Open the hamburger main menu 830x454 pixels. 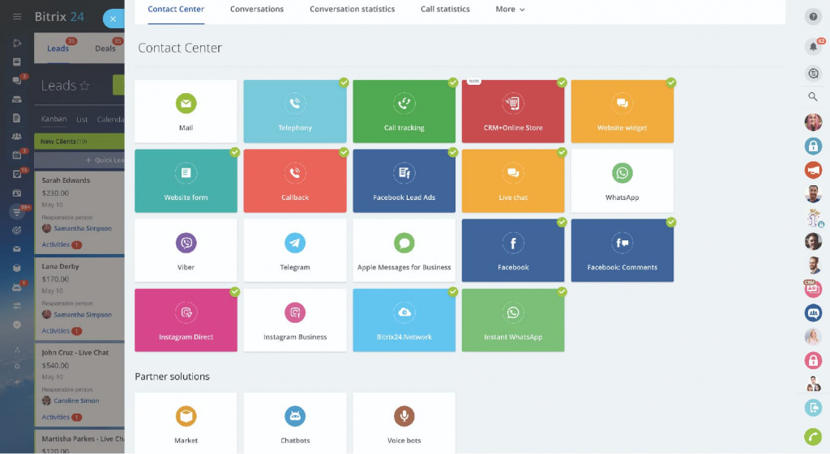[17, 17]
